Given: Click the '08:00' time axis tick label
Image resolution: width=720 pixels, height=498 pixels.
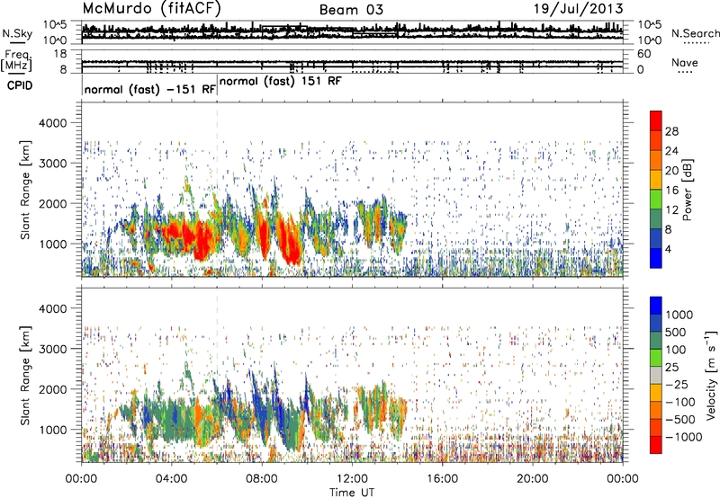Looking at the screenshot, I should click(262, 479).
